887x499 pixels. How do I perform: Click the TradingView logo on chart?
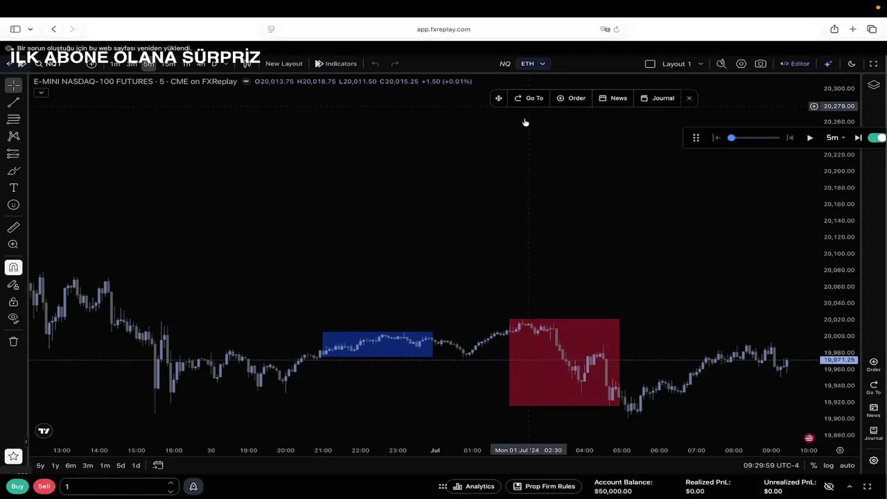pyautogui.click(x=44, y=431)
